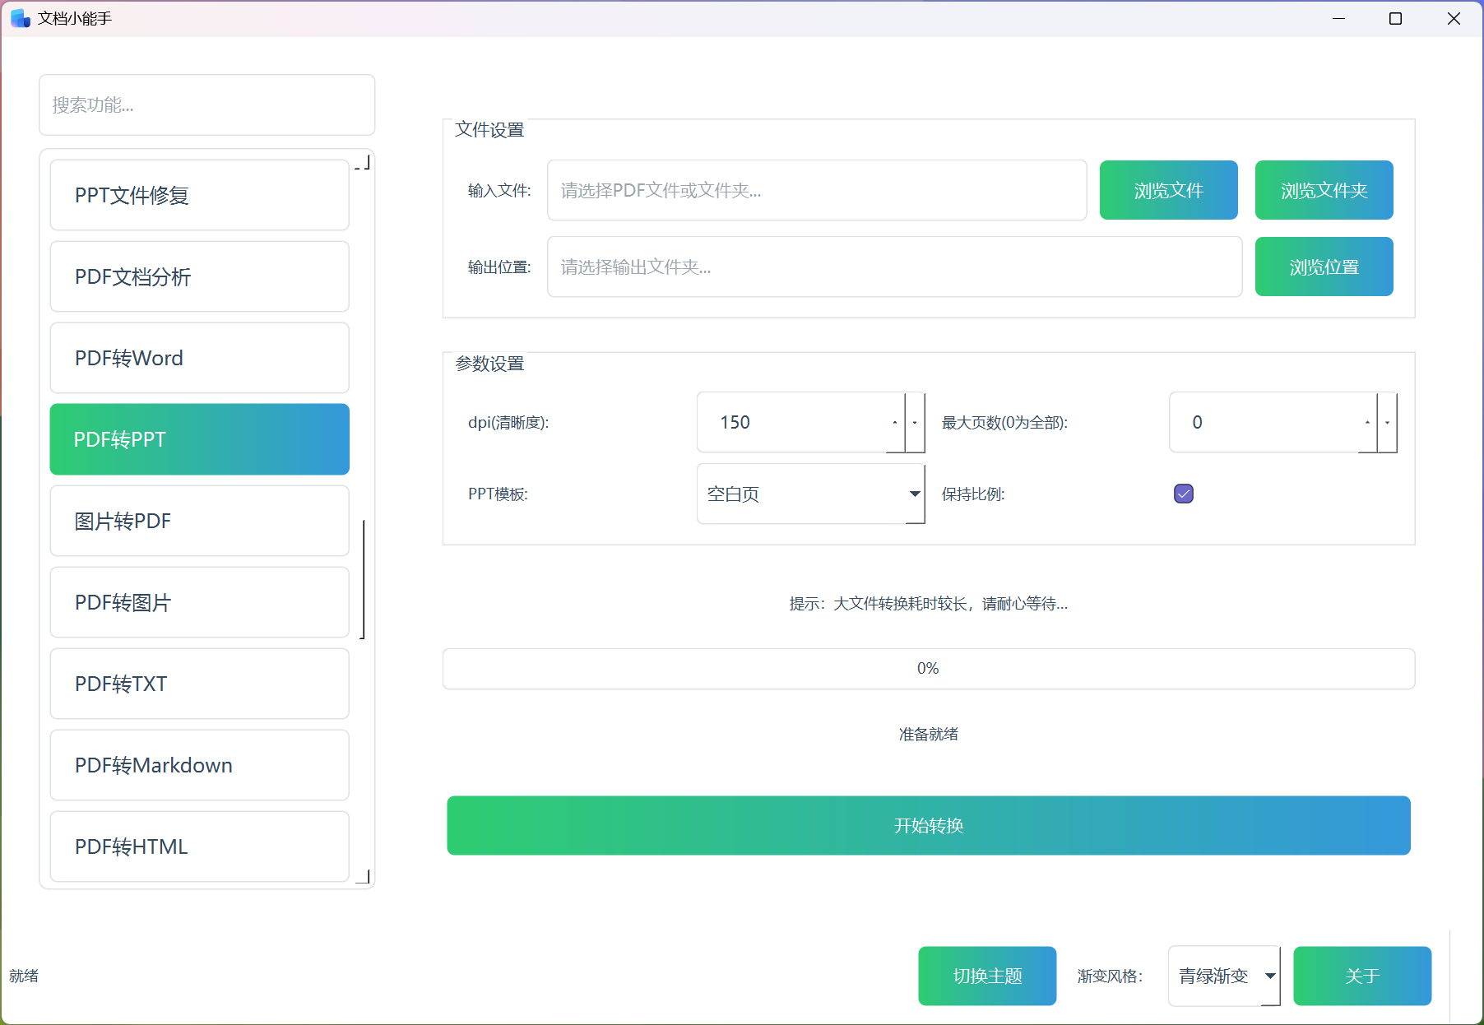Click the 搜索功能 search field
This screenshot has width=1484, height=1025.
(207, 104)
